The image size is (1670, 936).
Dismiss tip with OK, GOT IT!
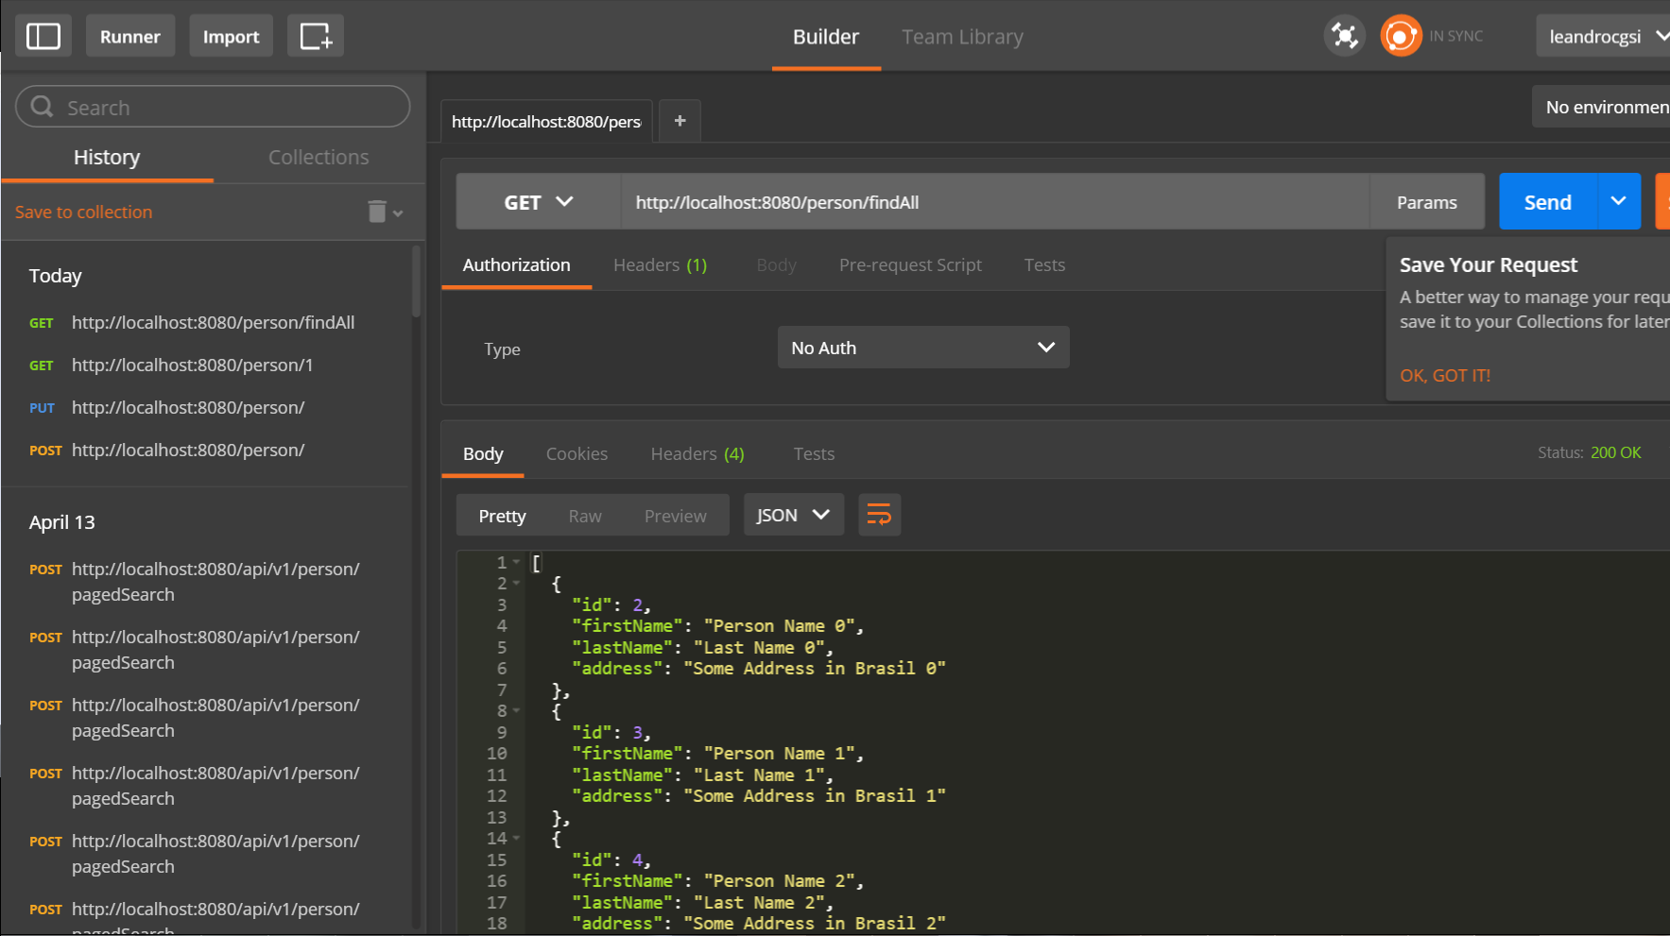(1444, 375)
